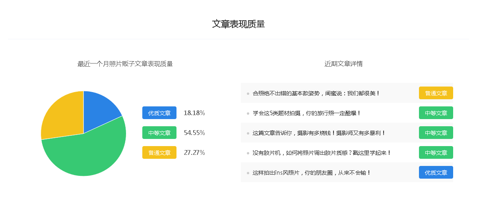Open article 没有胶片机，如何将照片调出胶片质感
477x210 pixels.
(x=322, y=153)
